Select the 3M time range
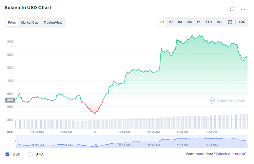Screen dimensions: 254x164 click(x=189, y=22)
